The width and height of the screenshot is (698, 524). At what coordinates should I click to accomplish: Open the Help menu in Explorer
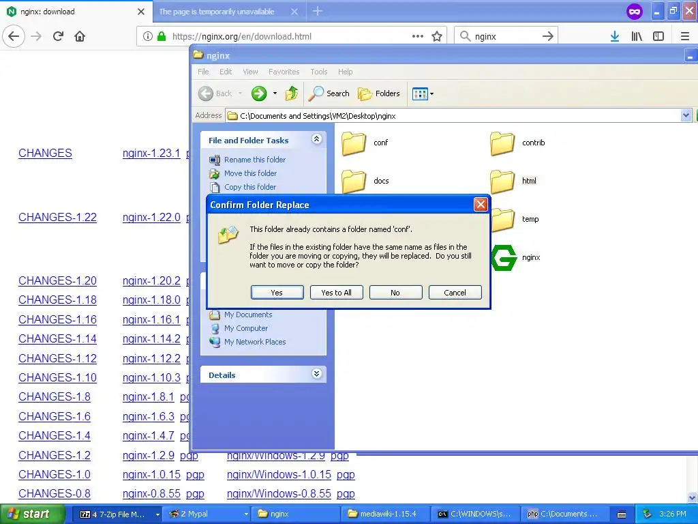[345, 72]
